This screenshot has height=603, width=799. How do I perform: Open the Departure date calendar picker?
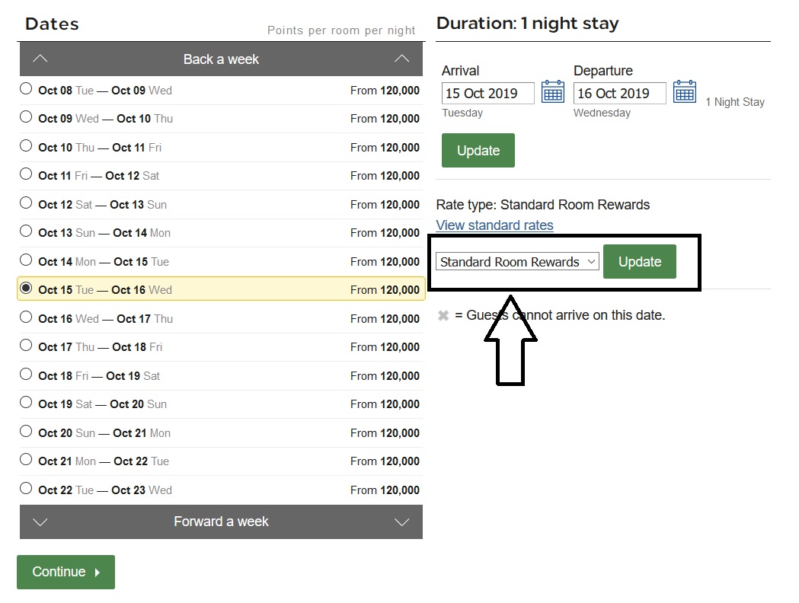point(685,92)
